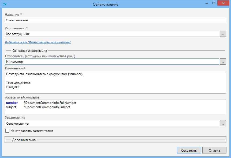This screenshot has width=231, height=158.
Task: Open the Уведомление browse ellipsis button
Action: (223, 123)
